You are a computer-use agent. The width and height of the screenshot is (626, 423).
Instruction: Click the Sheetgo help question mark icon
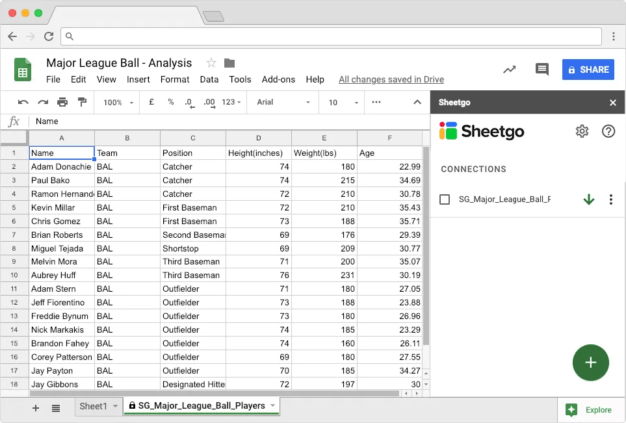coord(608,131)
